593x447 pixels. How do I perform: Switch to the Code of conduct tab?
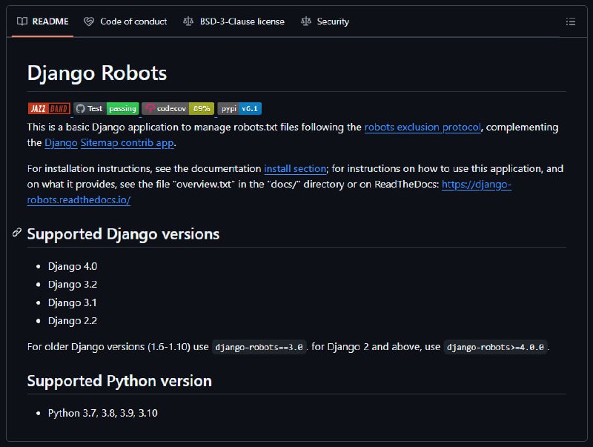tap(125, 21)
